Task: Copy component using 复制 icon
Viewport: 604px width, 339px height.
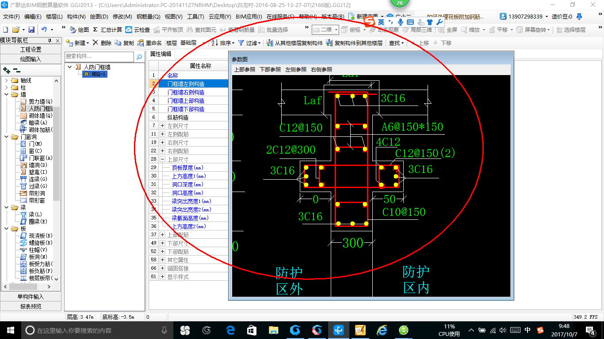Action: pos(124,43)
